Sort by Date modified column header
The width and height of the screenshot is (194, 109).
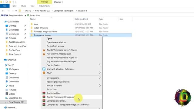81,19
